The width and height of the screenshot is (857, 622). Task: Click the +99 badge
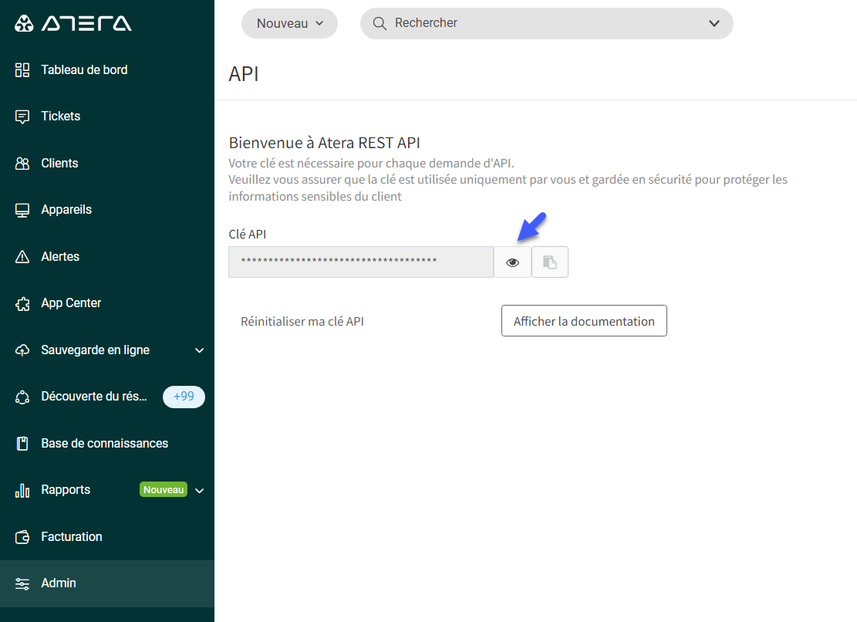[x=184, y=397]
